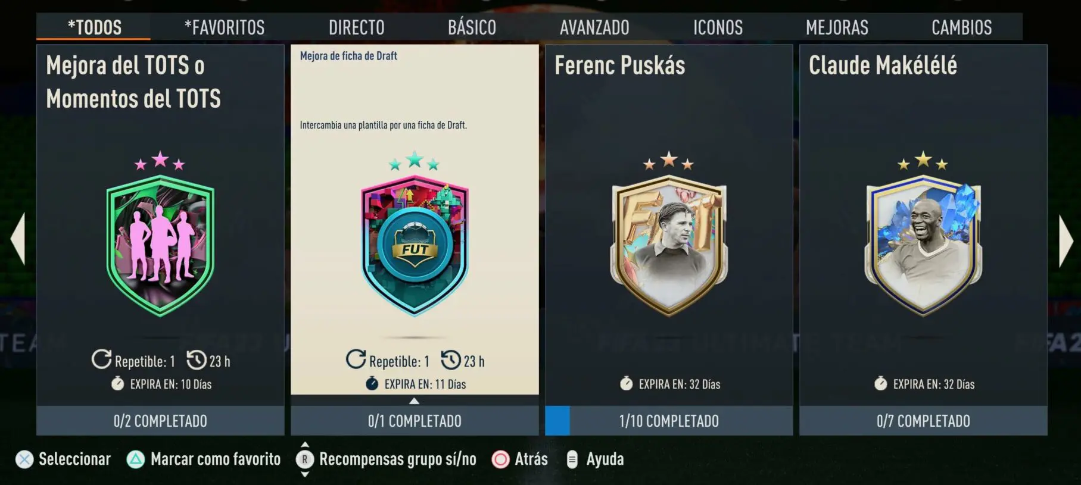Click the Repetible icon on Draft card

point(356,359)
